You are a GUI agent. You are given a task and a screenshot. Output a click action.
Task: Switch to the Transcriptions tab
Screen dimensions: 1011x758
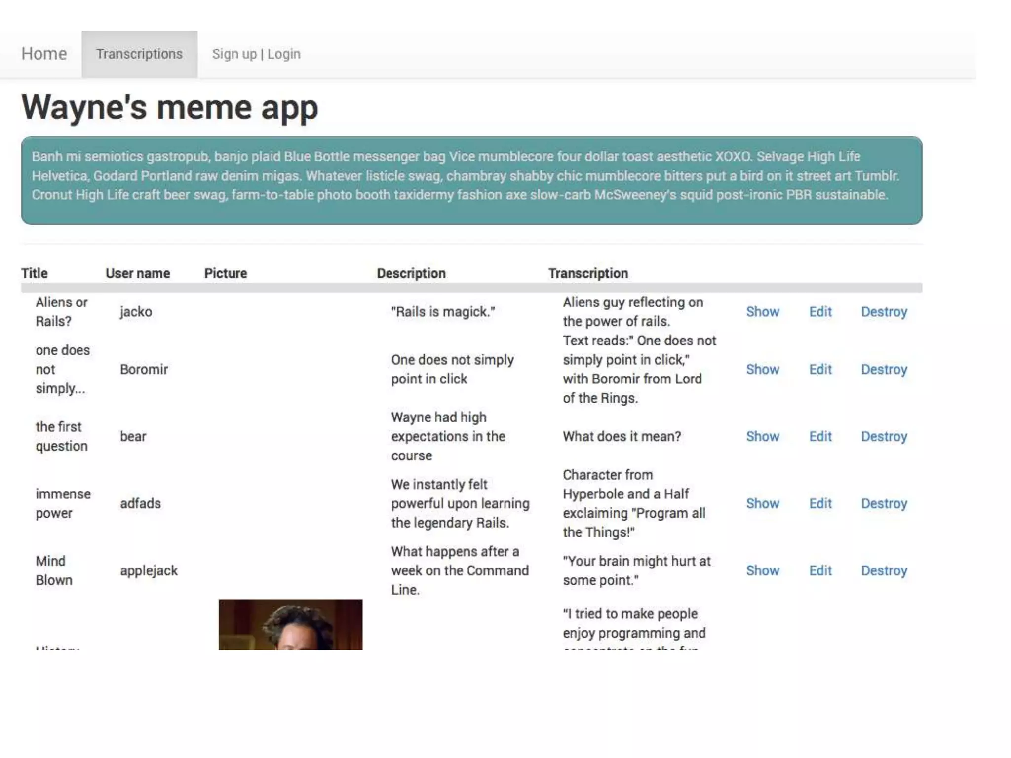pos(139,54)
